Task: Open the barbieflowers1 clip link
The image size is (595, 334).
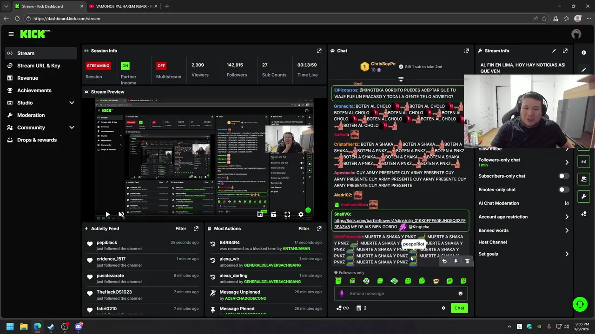Action: pyautogui.click(x=400, y=224)
